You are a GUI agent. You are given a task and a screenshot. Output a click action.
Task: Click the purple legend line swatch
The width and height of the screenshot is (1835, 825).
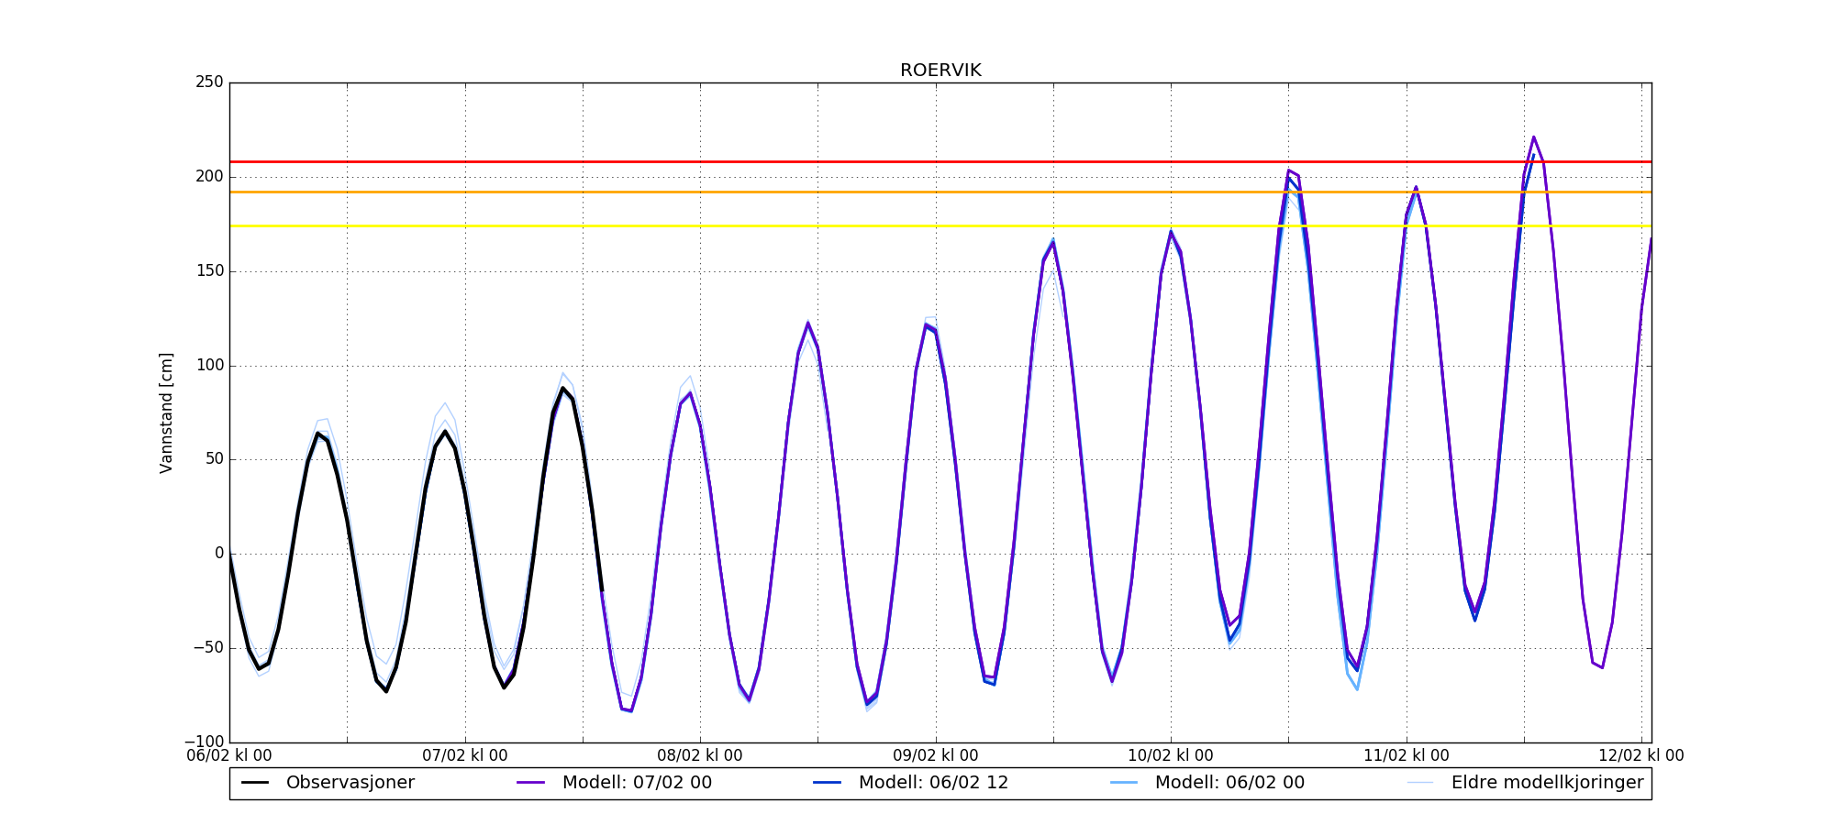tap(531, 783)
